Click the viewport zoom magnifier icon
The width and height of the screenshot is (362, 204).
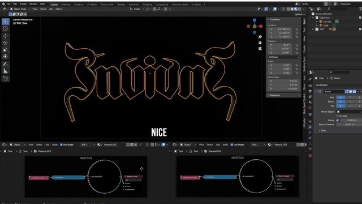(x=260, y=37)
